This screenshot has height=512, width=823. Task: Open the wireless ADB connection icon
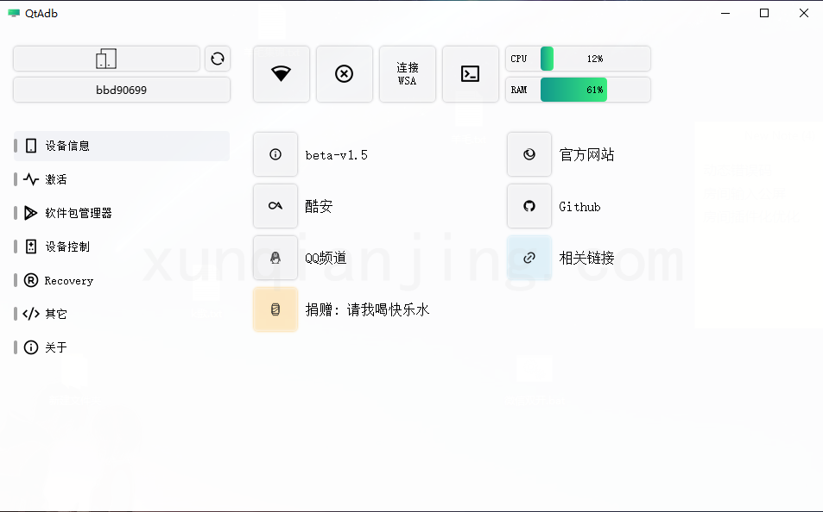(281, 73)
